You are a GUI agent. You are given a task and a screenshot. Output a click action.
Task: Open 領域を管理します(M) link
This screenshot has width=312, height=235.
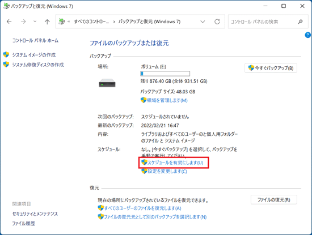pyautogui.click(x=167, y=100)
